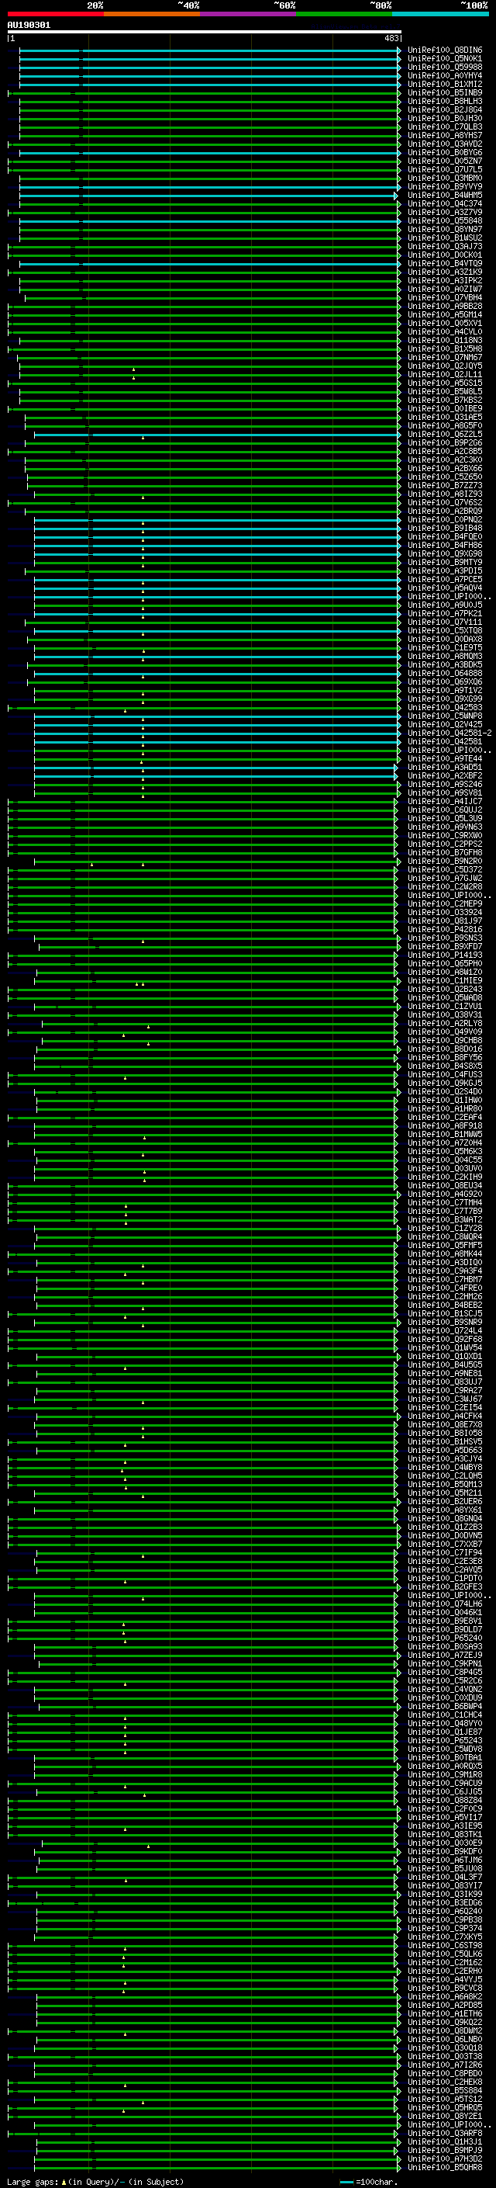This screenshot has height=2188, width=496.
Task: Click the cyan alignment bar for UniRef100_C0PNQ2
Action: pyautogui.click(x=216, y=520)
